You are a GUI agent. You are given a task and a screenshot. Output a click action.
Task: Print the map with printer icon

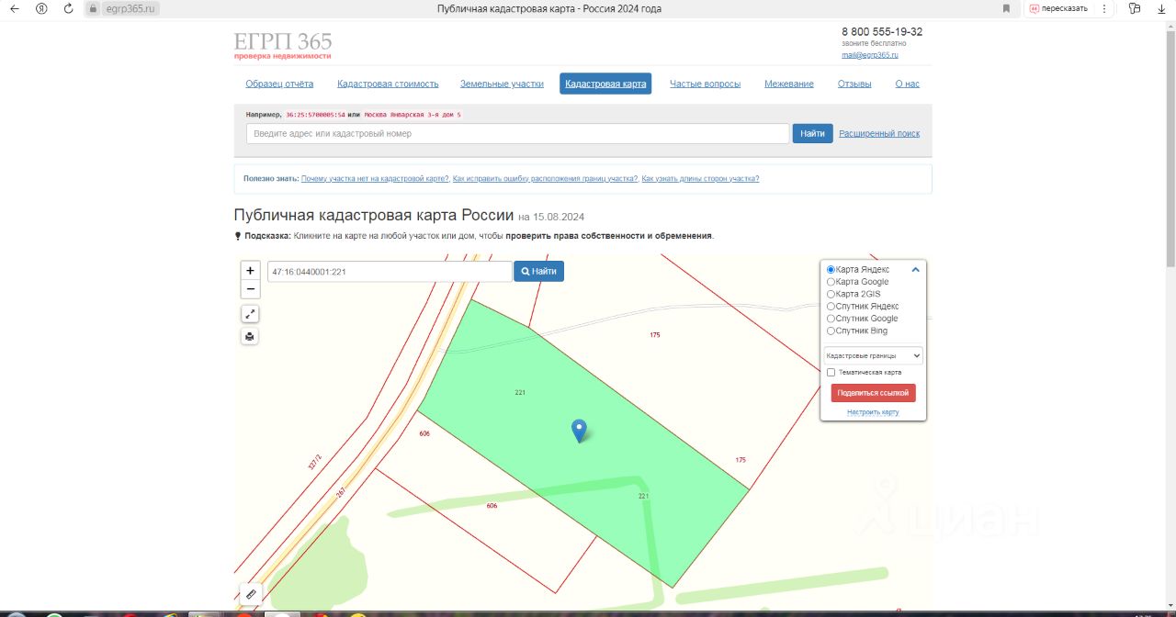click(x=250, y=336)
